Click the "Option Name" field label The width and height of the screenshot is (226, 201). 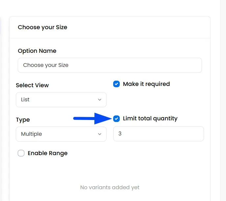tap(37, 51)
